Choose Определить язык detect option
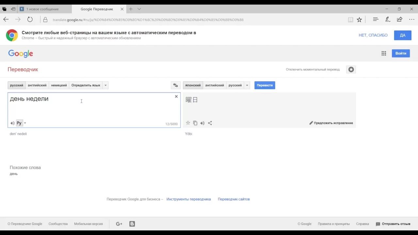The image size is (418, 235). [x=86, y=85]
